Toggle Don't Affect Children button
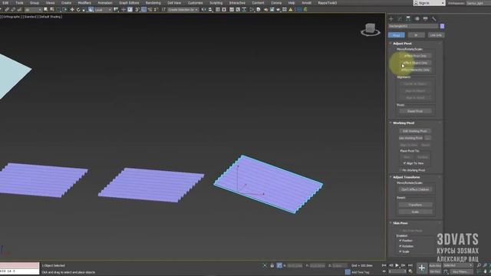The image size is (491, 276). click(x=415, y=189)
